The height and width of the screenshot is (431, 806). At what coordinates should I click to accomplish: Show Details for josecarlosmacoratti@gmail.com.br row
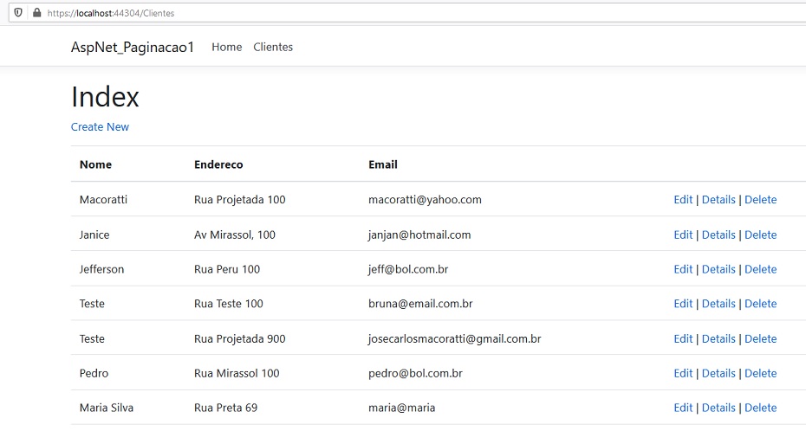pos(718,338)
